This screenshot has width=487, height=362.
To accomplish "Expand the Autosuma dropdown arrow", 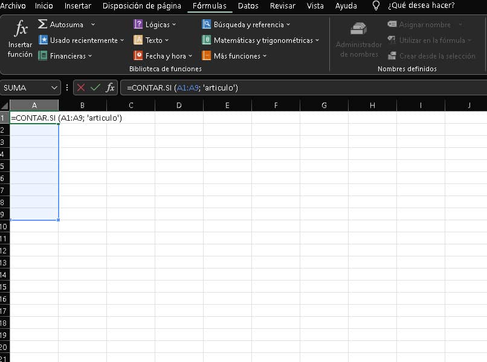I will click(x=92, y=25).
